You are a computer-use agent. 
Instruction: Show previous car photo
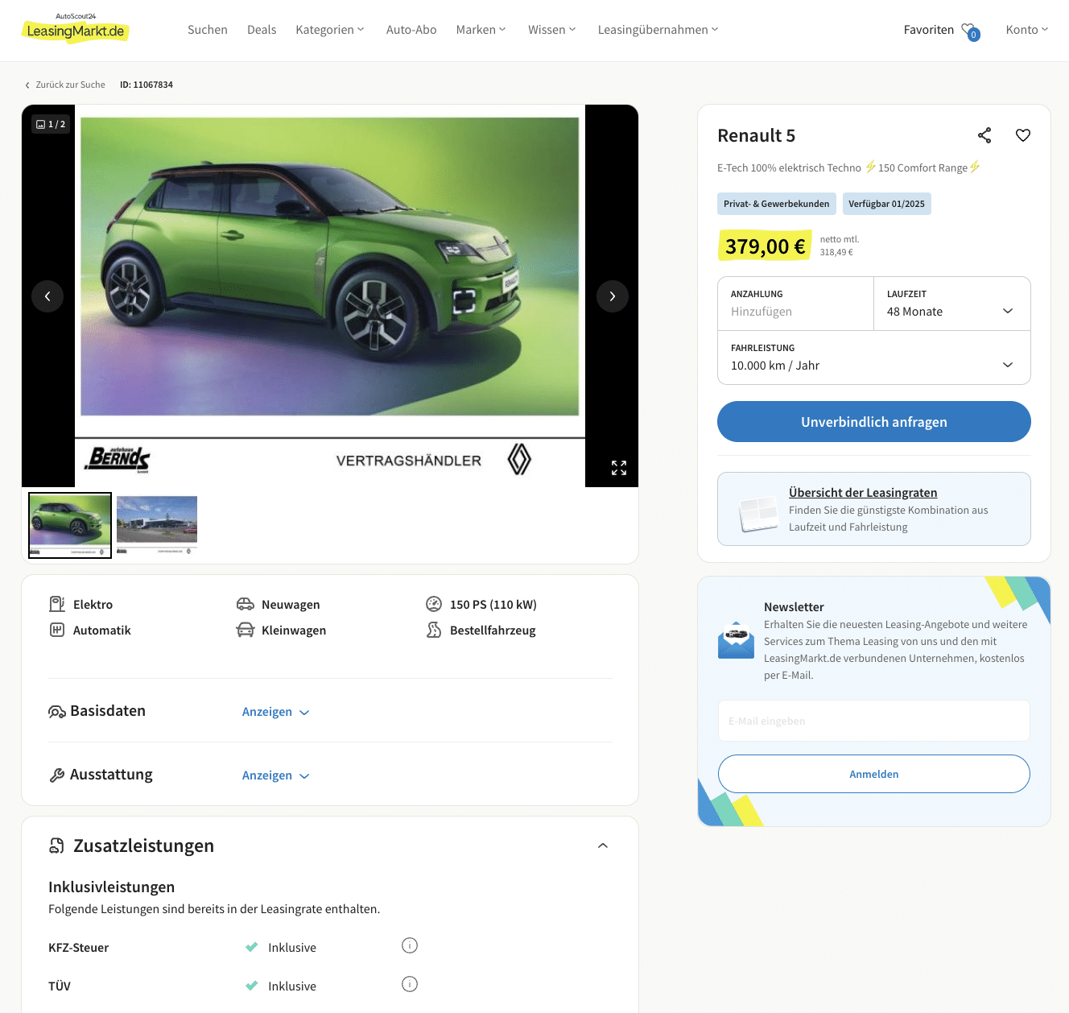[x=47, y=296]
